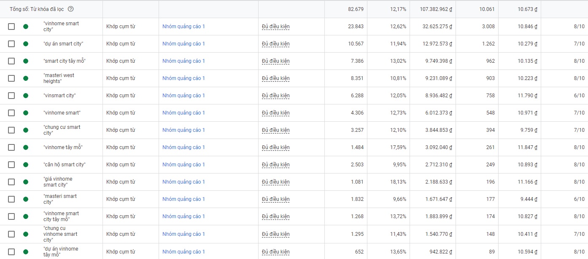Select checkbox of "smart city tây mỗ" row
Viewport: 588px width, 259px height.
pyautogui.click(x=11, y=61)
